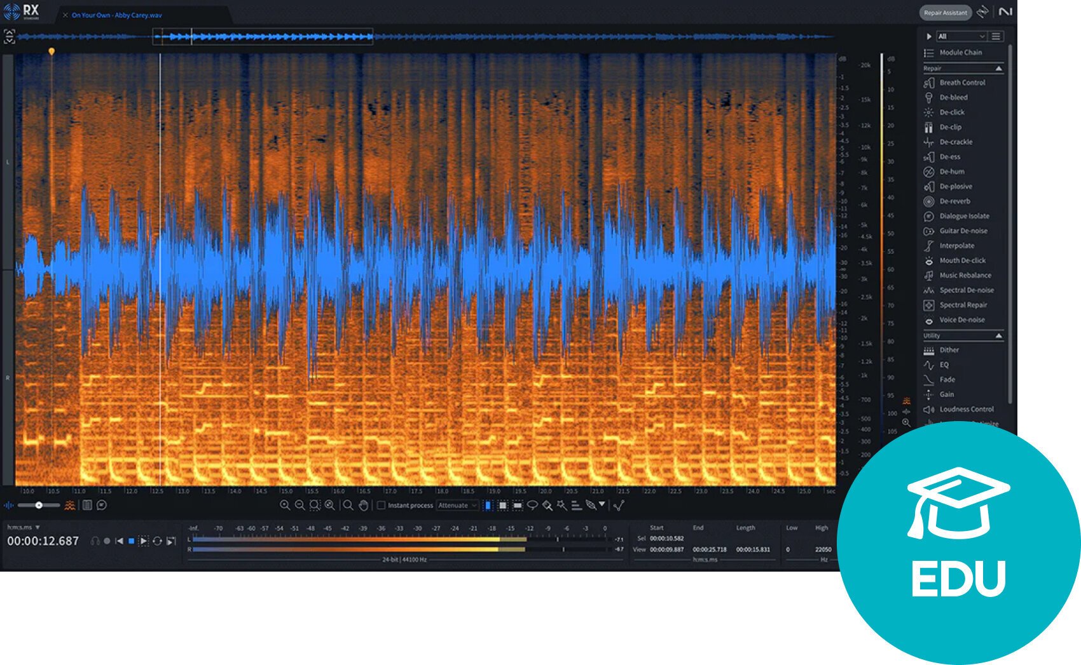Screen dimensions: 1081x665
Task: Toggle headphone monitoring icon
Action: click(x=95, y=541)
